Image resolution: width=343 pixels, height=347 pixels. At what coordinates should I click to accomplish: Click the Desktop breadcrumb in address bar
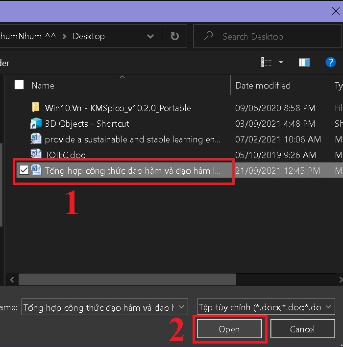89,36
